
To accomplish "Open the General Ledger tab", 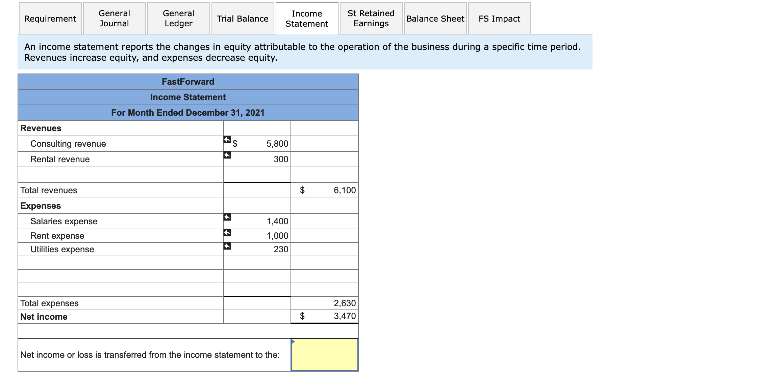I will coord(178,18).
